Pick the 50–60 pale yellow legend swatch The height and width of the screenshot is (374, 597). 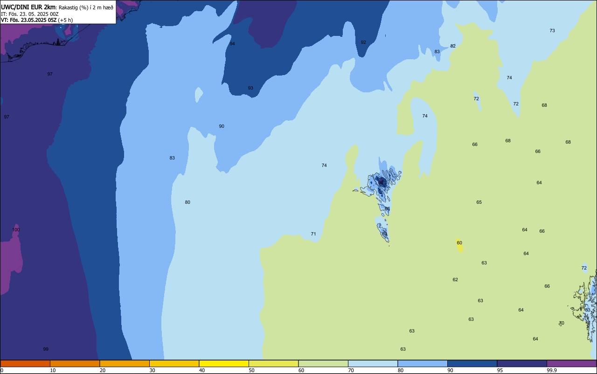click(273, 363)
